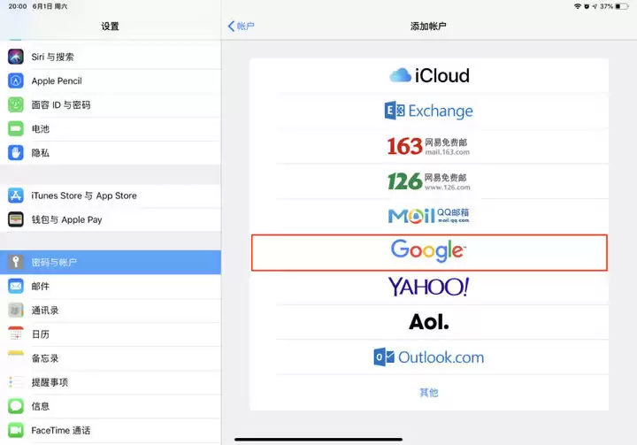This screenshot has height=445, width=637.
Task: Tap the home indicator bar at bottom
Action: coord(318,440)
